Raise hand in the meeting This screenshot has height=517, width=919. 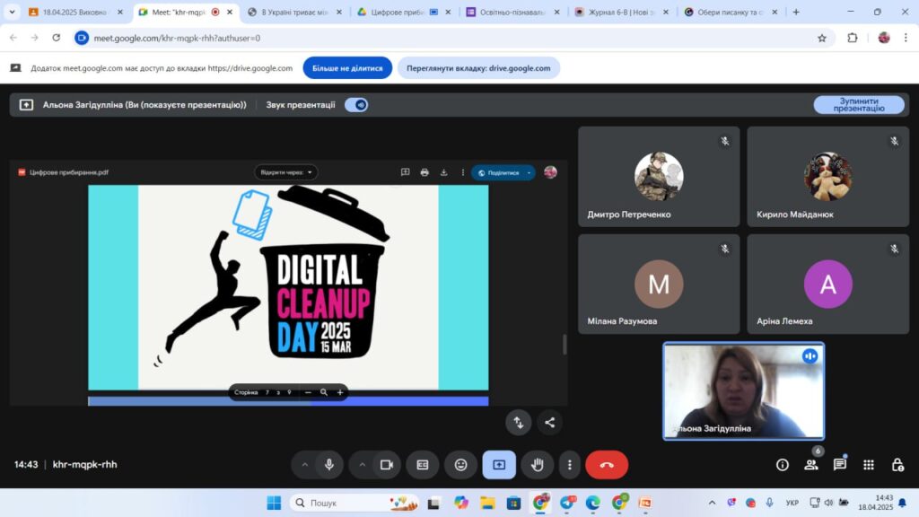538,465
